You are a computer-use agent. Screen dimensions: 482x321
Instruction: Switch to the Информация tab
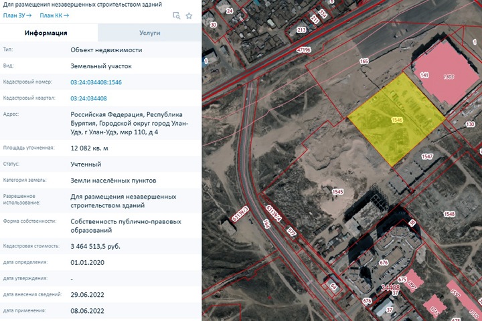[x=46, y=33]
